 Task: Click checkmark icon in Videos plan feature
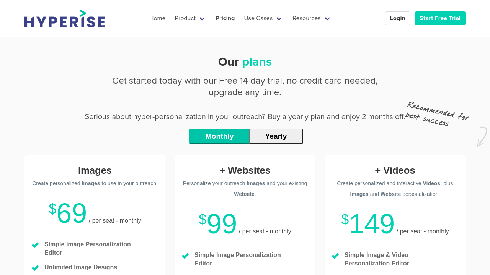[335, 256]
